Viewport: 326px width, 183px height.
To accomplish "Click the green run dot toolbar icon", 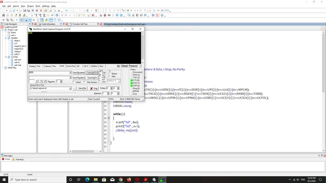I will point(128,10).
